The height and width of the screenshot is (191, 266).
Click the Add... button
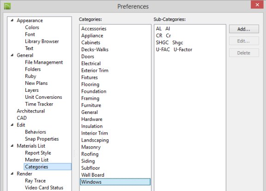click(244, 29)
